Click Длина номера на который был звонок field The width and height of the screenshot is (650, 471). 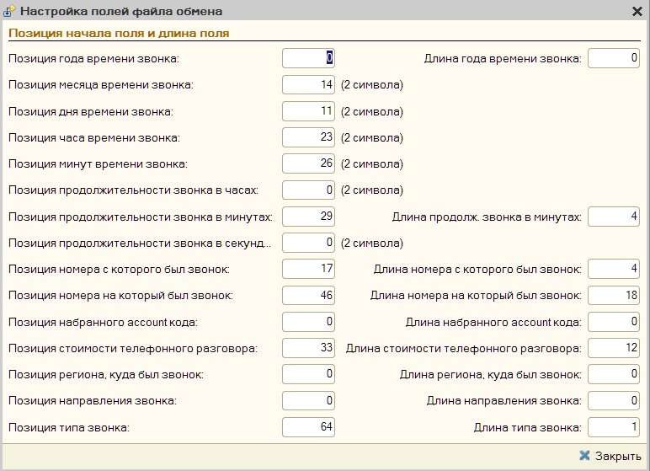614,296
